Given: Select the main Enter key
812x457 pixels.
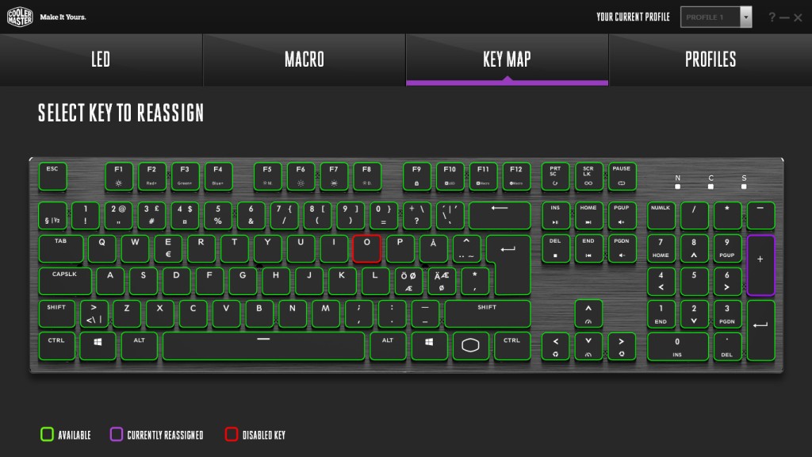Looking at the screenshot, I should (x=509, y=264).
